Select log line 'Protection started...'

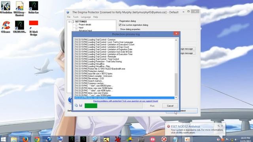tap(125, 71)
